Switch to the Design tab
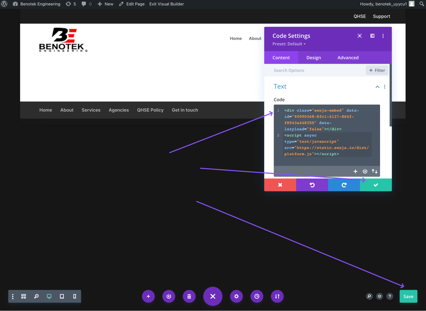This screenshot has height=311, width=426. (314, 58)
